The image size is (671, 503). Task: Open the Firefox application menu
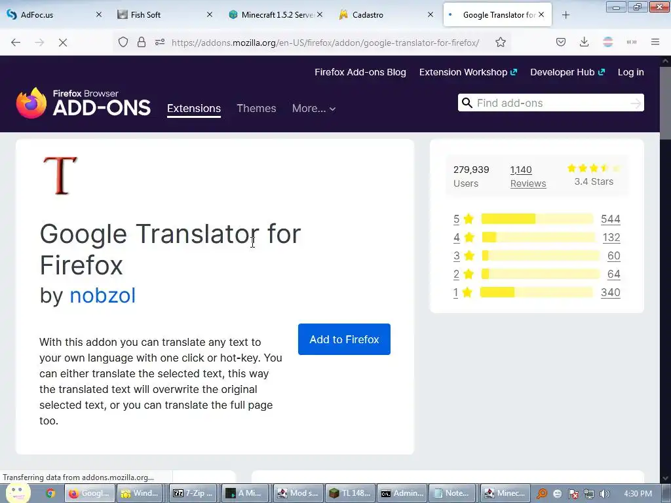[655, 42]
